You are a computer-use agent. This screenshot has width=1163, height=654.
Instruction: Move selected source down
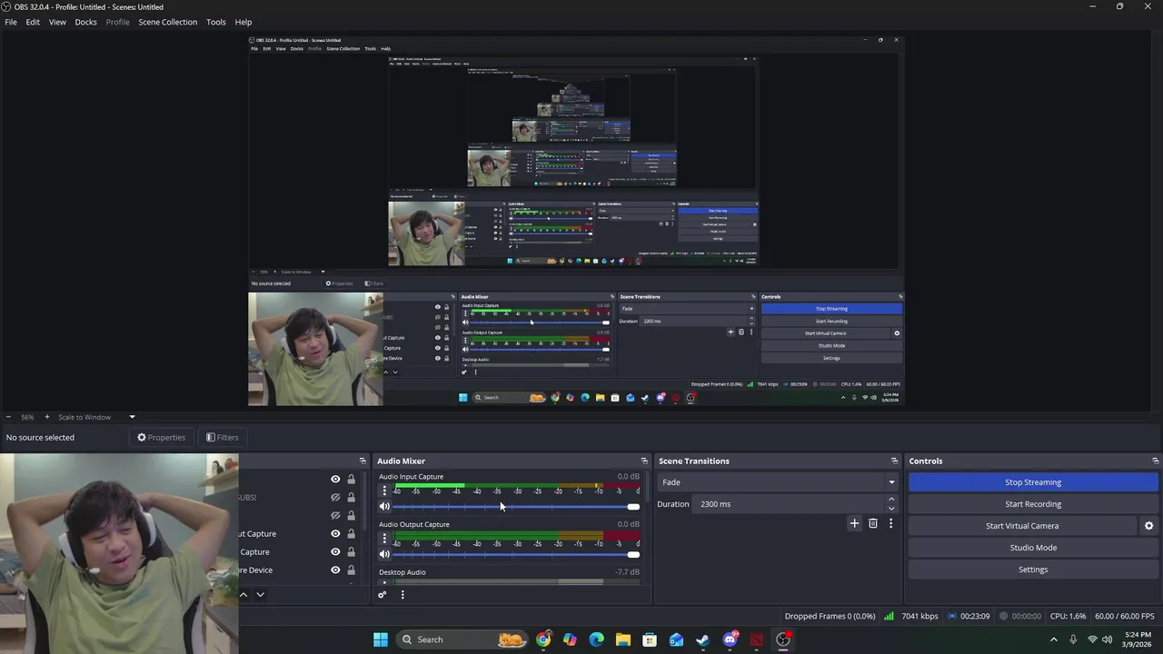pos(260,594)
